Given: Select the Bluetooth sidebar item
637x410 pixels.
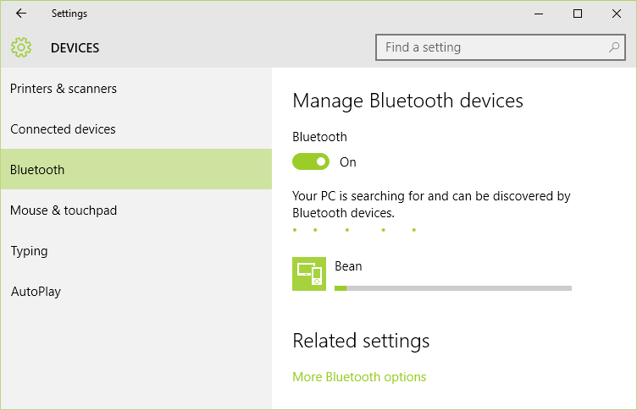Looking at the screenshot, I should (x=37, y=170).
